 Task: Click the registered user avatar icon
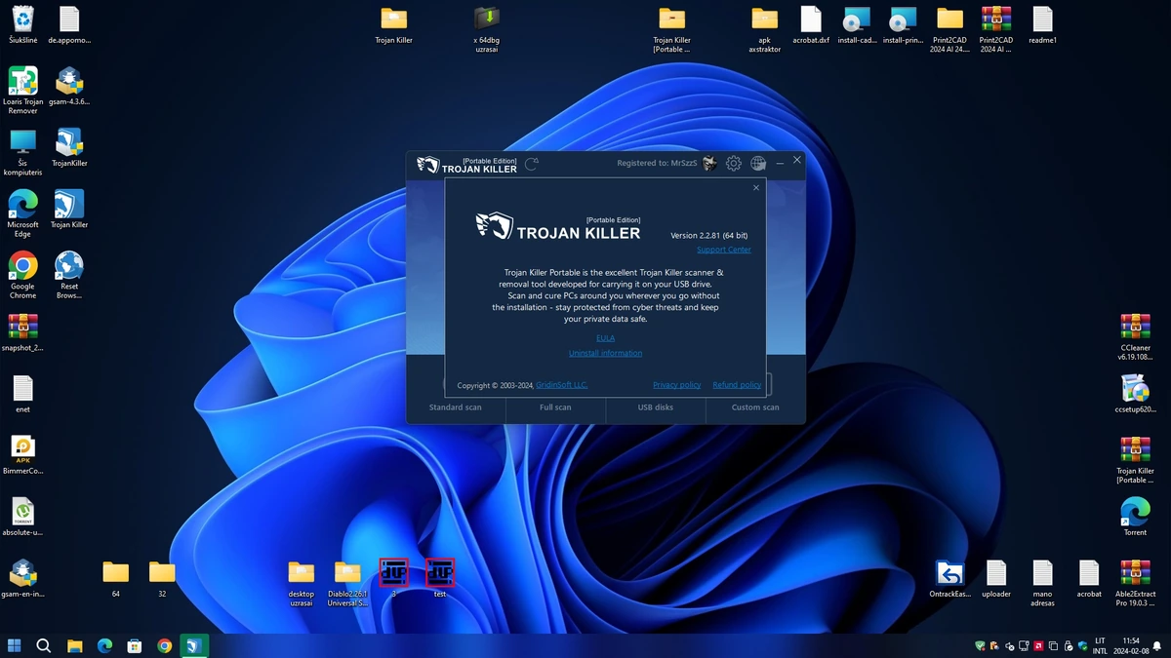click(709, 163)
